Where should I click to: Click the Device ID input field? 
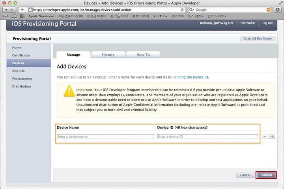click(207, 137)
